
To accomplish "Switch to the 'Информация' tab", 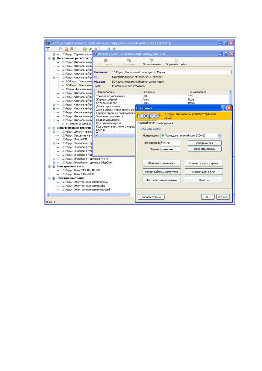I will [x=165, y=123].
